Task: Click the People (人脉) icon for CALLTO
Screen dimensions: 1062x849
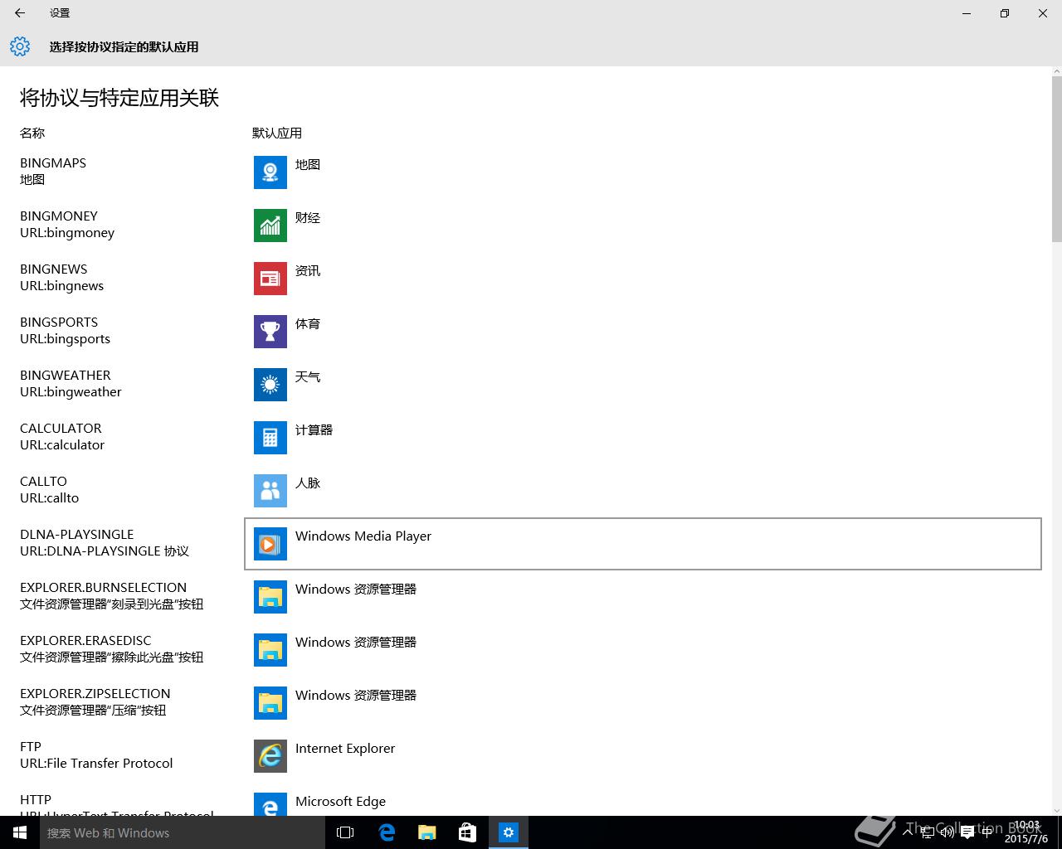Action: pos(270,491)
